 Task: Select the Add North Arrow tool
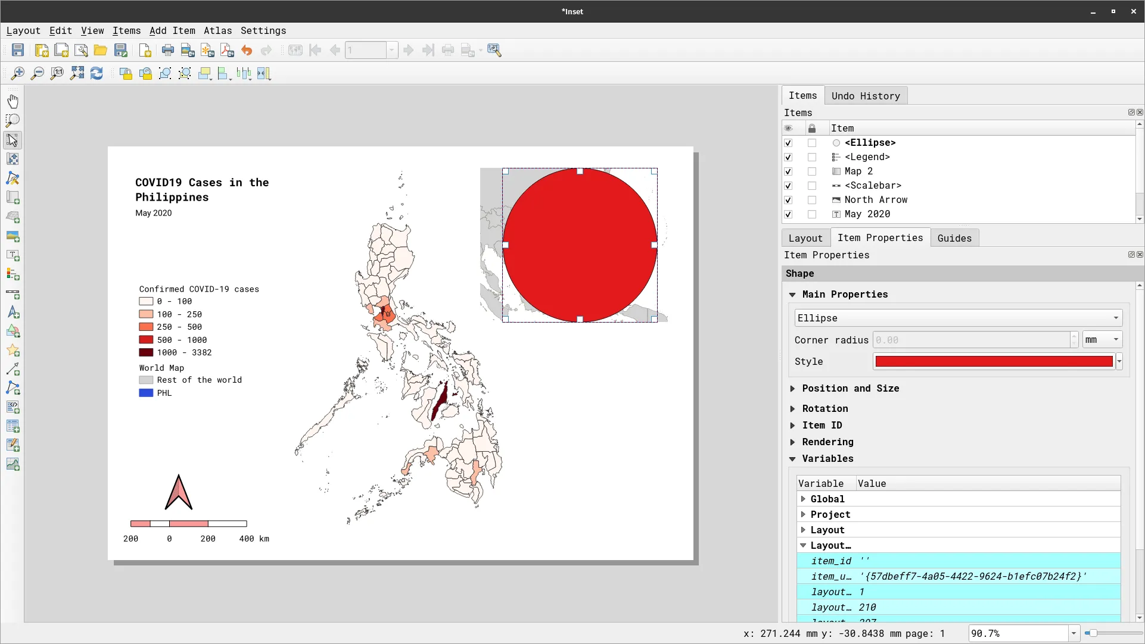tap(13, 312)
